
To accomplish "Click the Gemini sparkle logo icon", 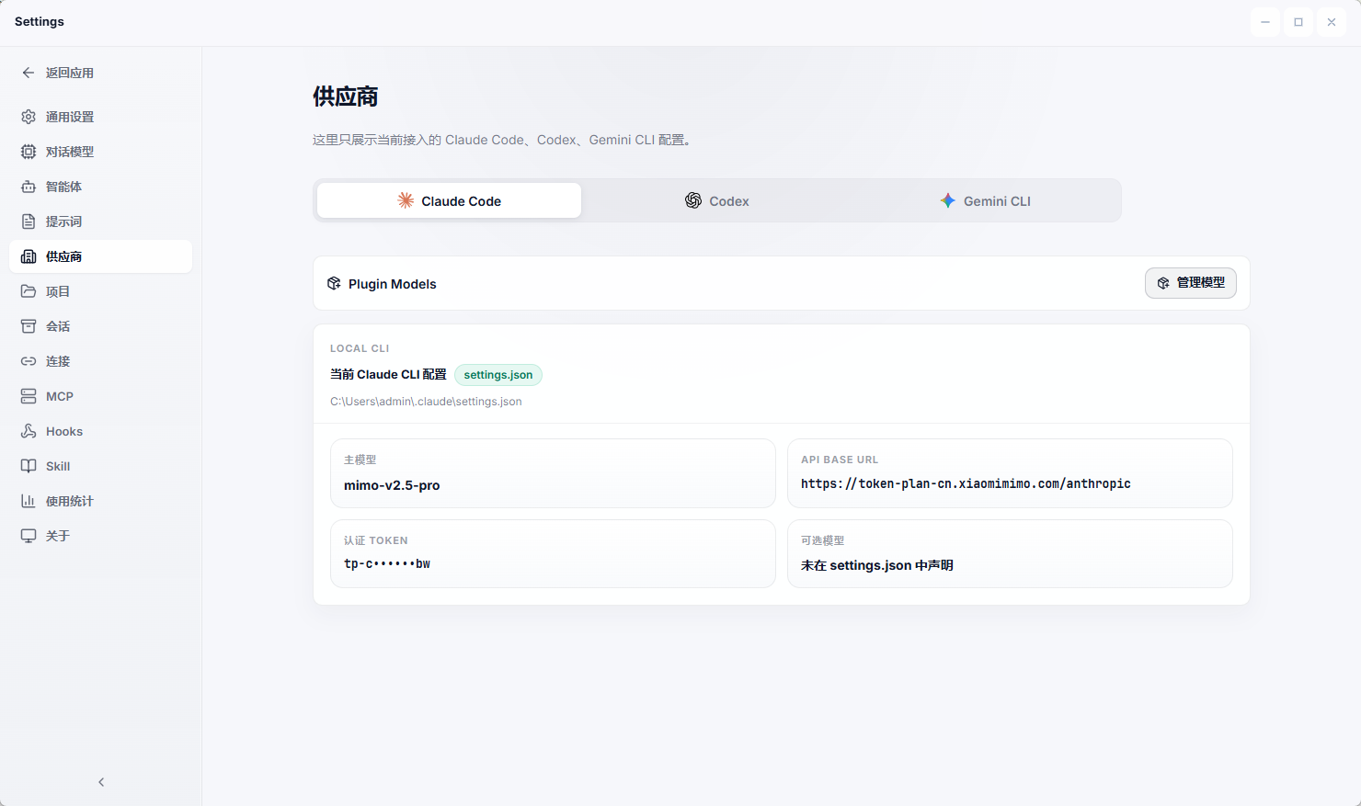I will 948,200.
